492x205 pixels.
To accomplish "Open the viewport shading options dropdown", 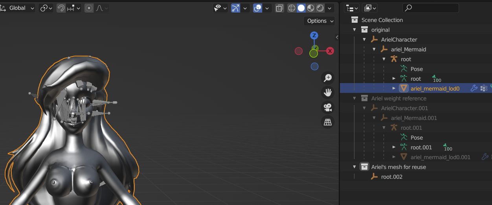I will point(330,8).
